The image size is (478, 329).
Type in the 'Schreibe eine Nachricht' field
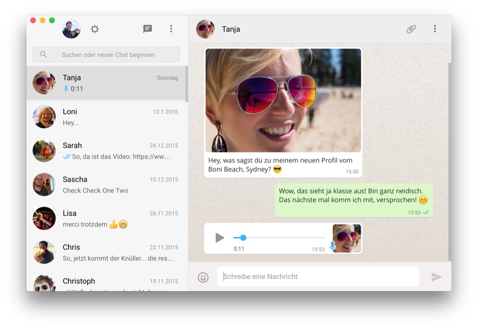click(x=318, y=276)
